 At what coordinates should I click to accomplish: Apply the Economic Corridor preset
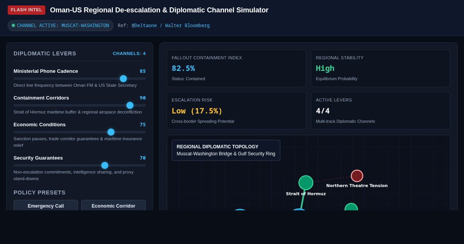pyautogui.click(x=113, y=206)
